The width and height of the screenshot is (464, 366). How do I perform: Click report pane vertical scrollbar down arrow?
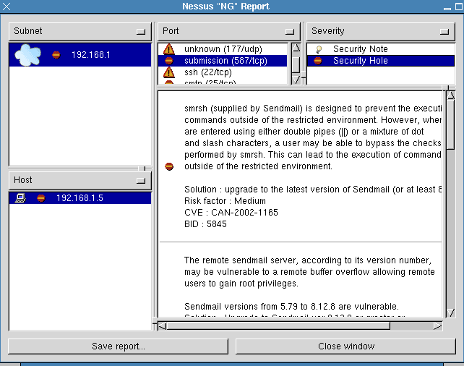[x=451, y=312]
